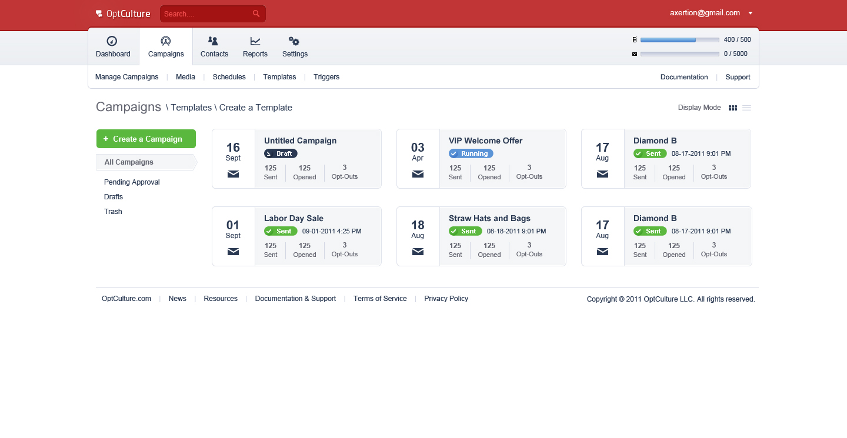Click Create a Template breadcrumb
The height and width of the screenshot is (438, 847).
click(x=256, y=108)
